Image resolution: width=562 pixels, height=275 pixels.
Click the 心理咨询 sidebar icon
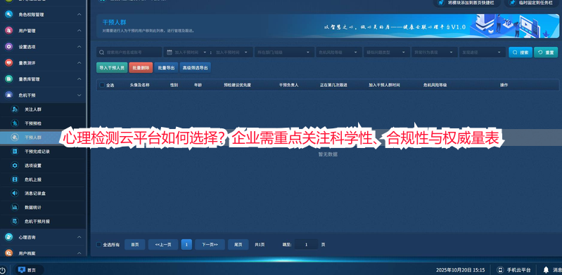pyautogui.click(x=9, y=237)
